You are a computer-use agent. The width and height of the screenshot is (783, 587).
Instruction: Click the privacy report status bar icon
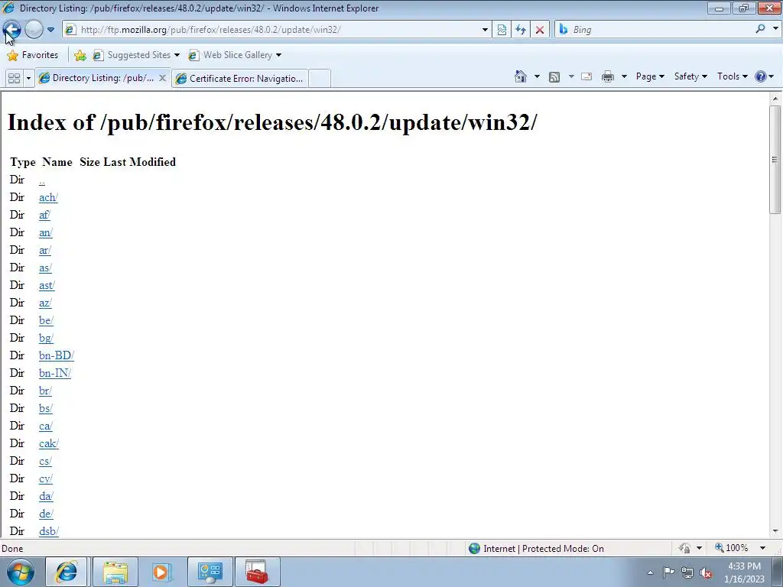tap(684, 548)
